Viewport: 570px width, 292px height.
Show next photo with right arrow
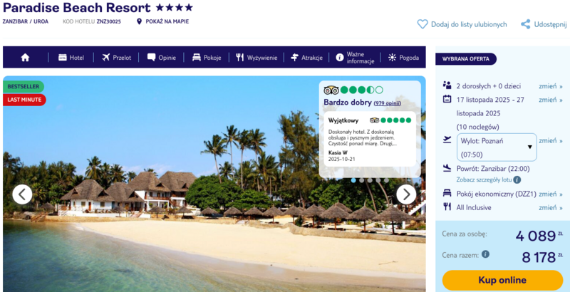pyautogui.click(x=406, y=194)
